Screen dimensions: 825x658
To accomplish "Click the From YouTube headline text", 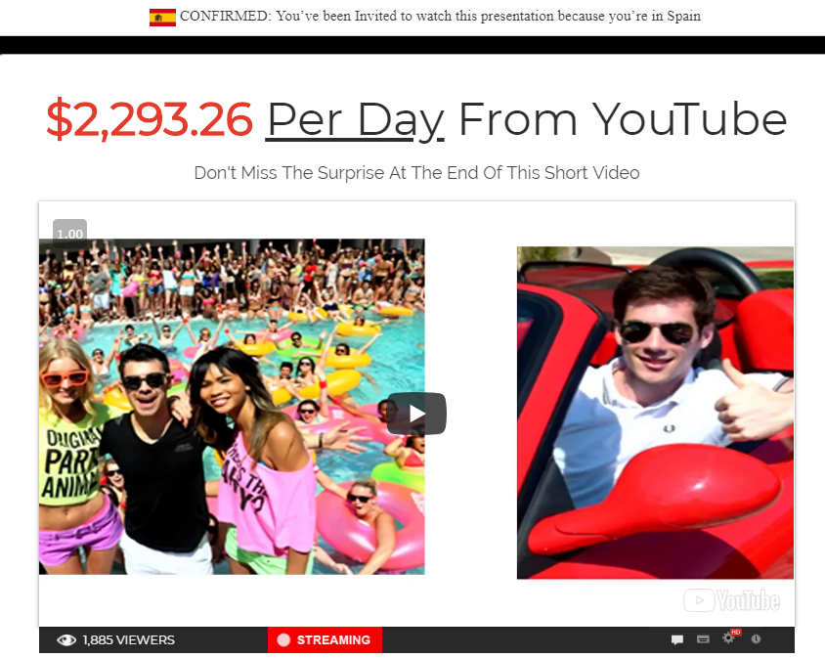I will (x=623, y=120).
